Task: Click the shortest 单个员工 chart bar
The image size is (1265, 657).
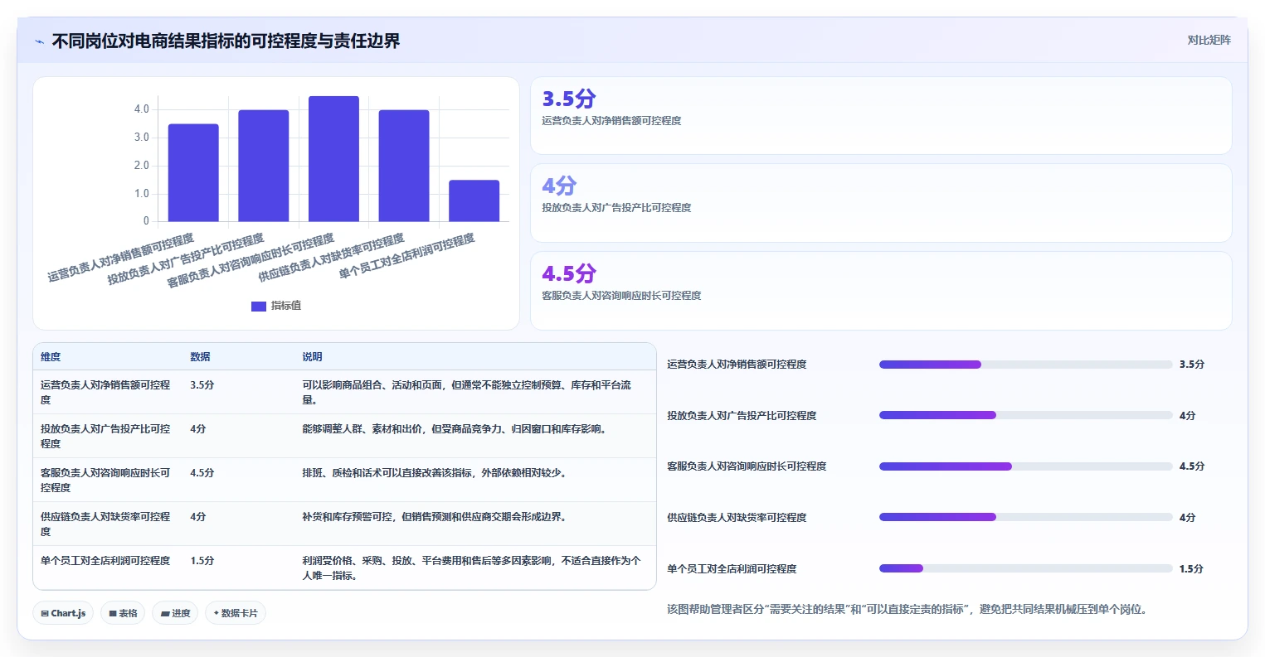Action: 474,201
